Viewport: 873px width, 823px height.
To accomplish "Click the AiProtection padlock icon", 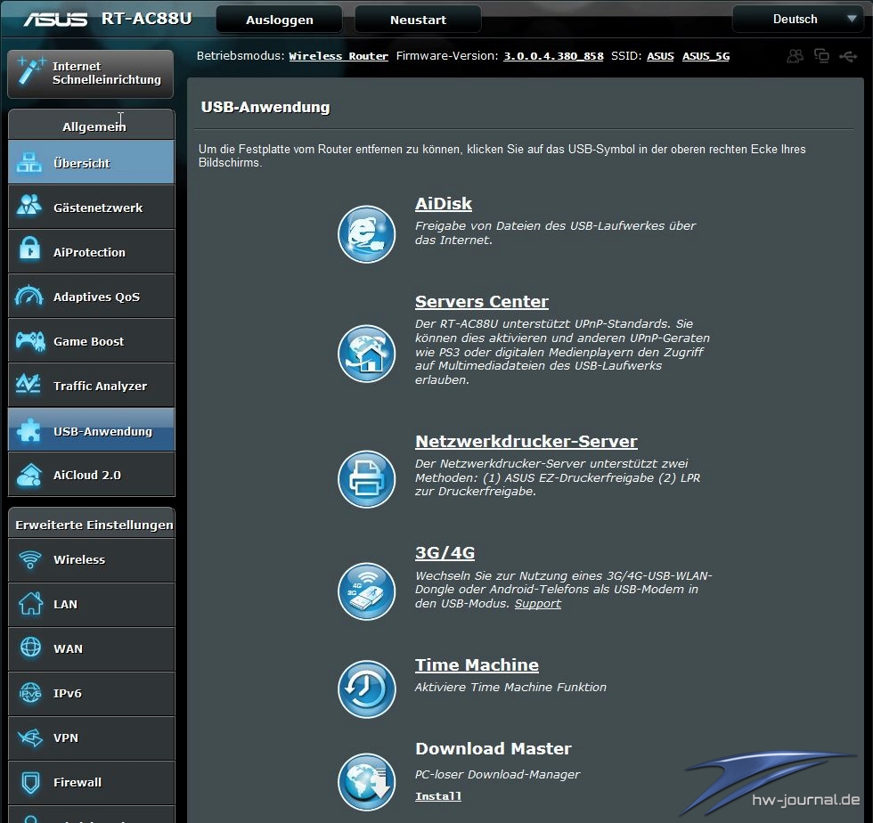I will click(x=29, y=249).
